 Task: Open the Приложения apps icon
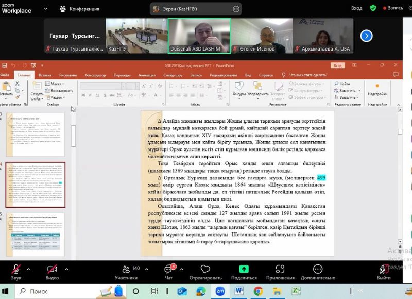280,270
